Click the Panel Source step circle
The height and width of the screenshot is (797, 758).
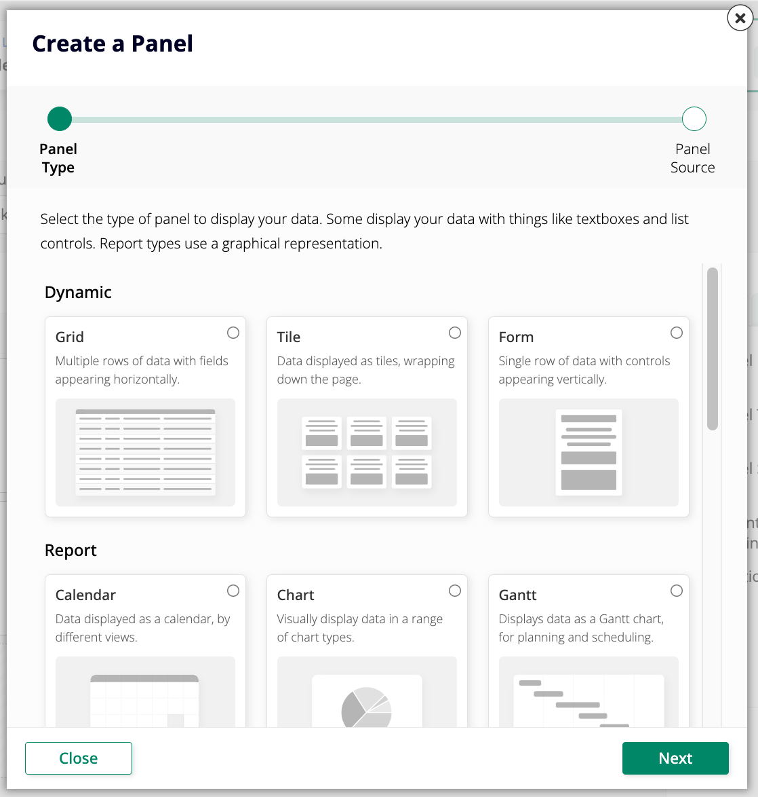(694, 118)
